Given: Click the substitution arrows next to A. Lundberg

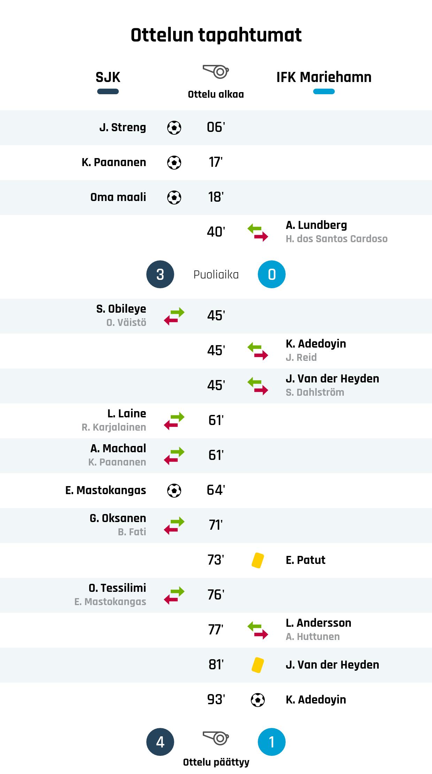Looking at the screenshot, I should click(x=257, y=232).
